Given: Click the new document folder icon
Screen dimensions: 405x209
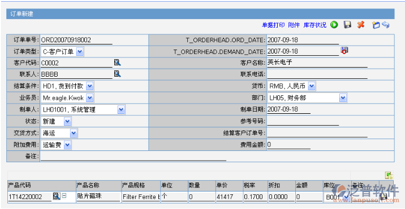Looking at the screenshot, I should (376, 25).
